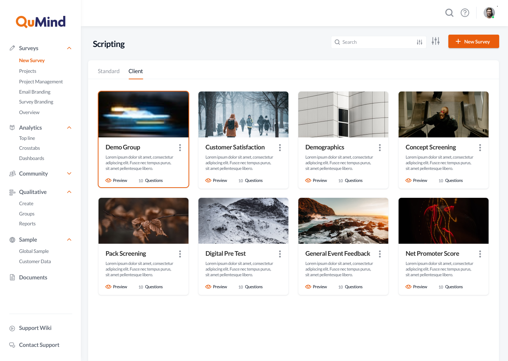This screenshot has height=361, width=508.
Task: Collapse the Analytics section chevron
Action: [x=69, y=128]
